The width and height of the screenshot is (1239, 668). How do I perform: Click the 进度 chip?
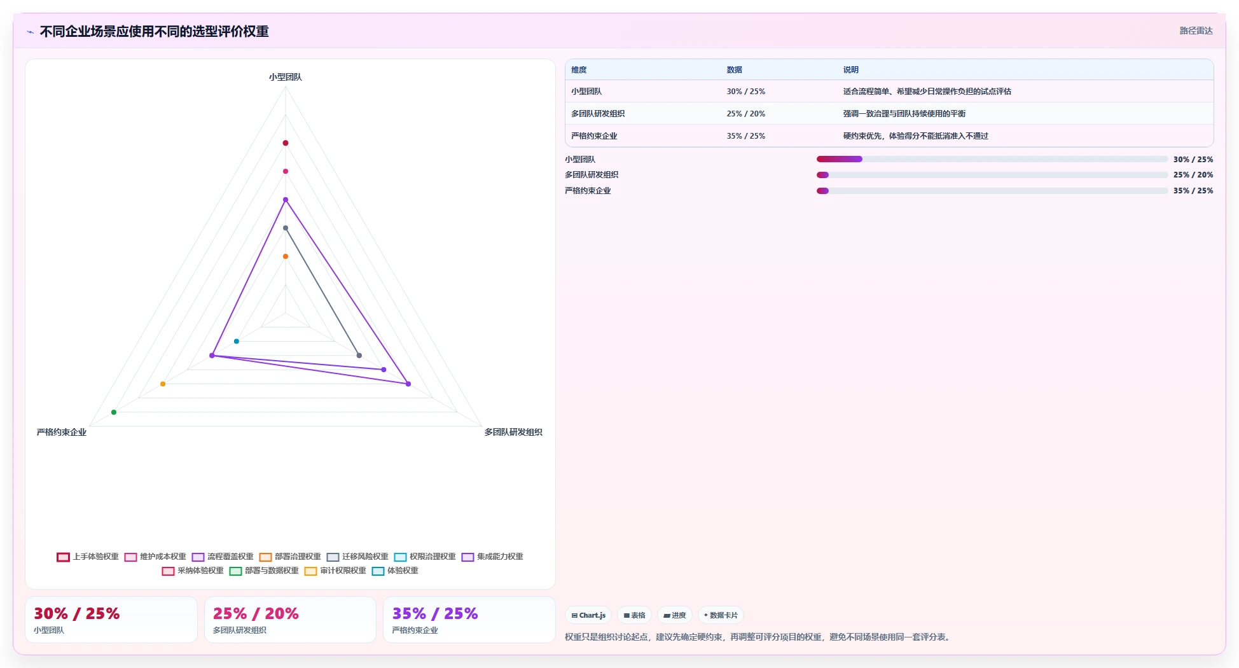coord(675,615)
